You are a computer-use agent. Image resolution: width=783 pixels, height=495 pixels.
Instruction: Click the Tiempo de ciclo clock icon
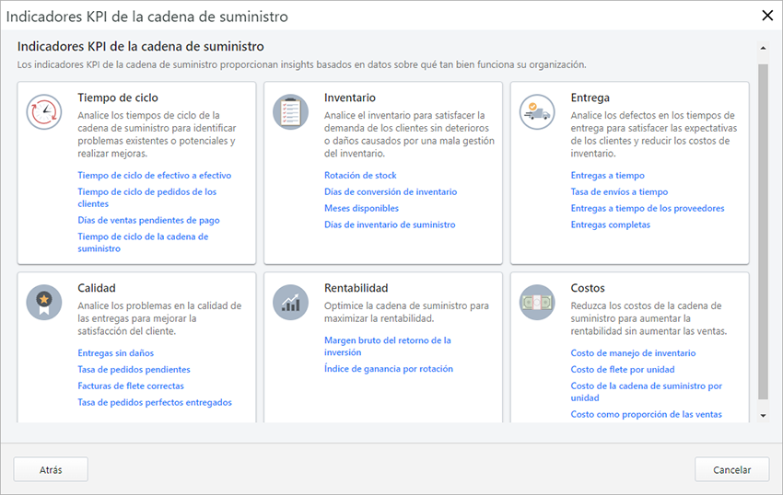[43, 112]
